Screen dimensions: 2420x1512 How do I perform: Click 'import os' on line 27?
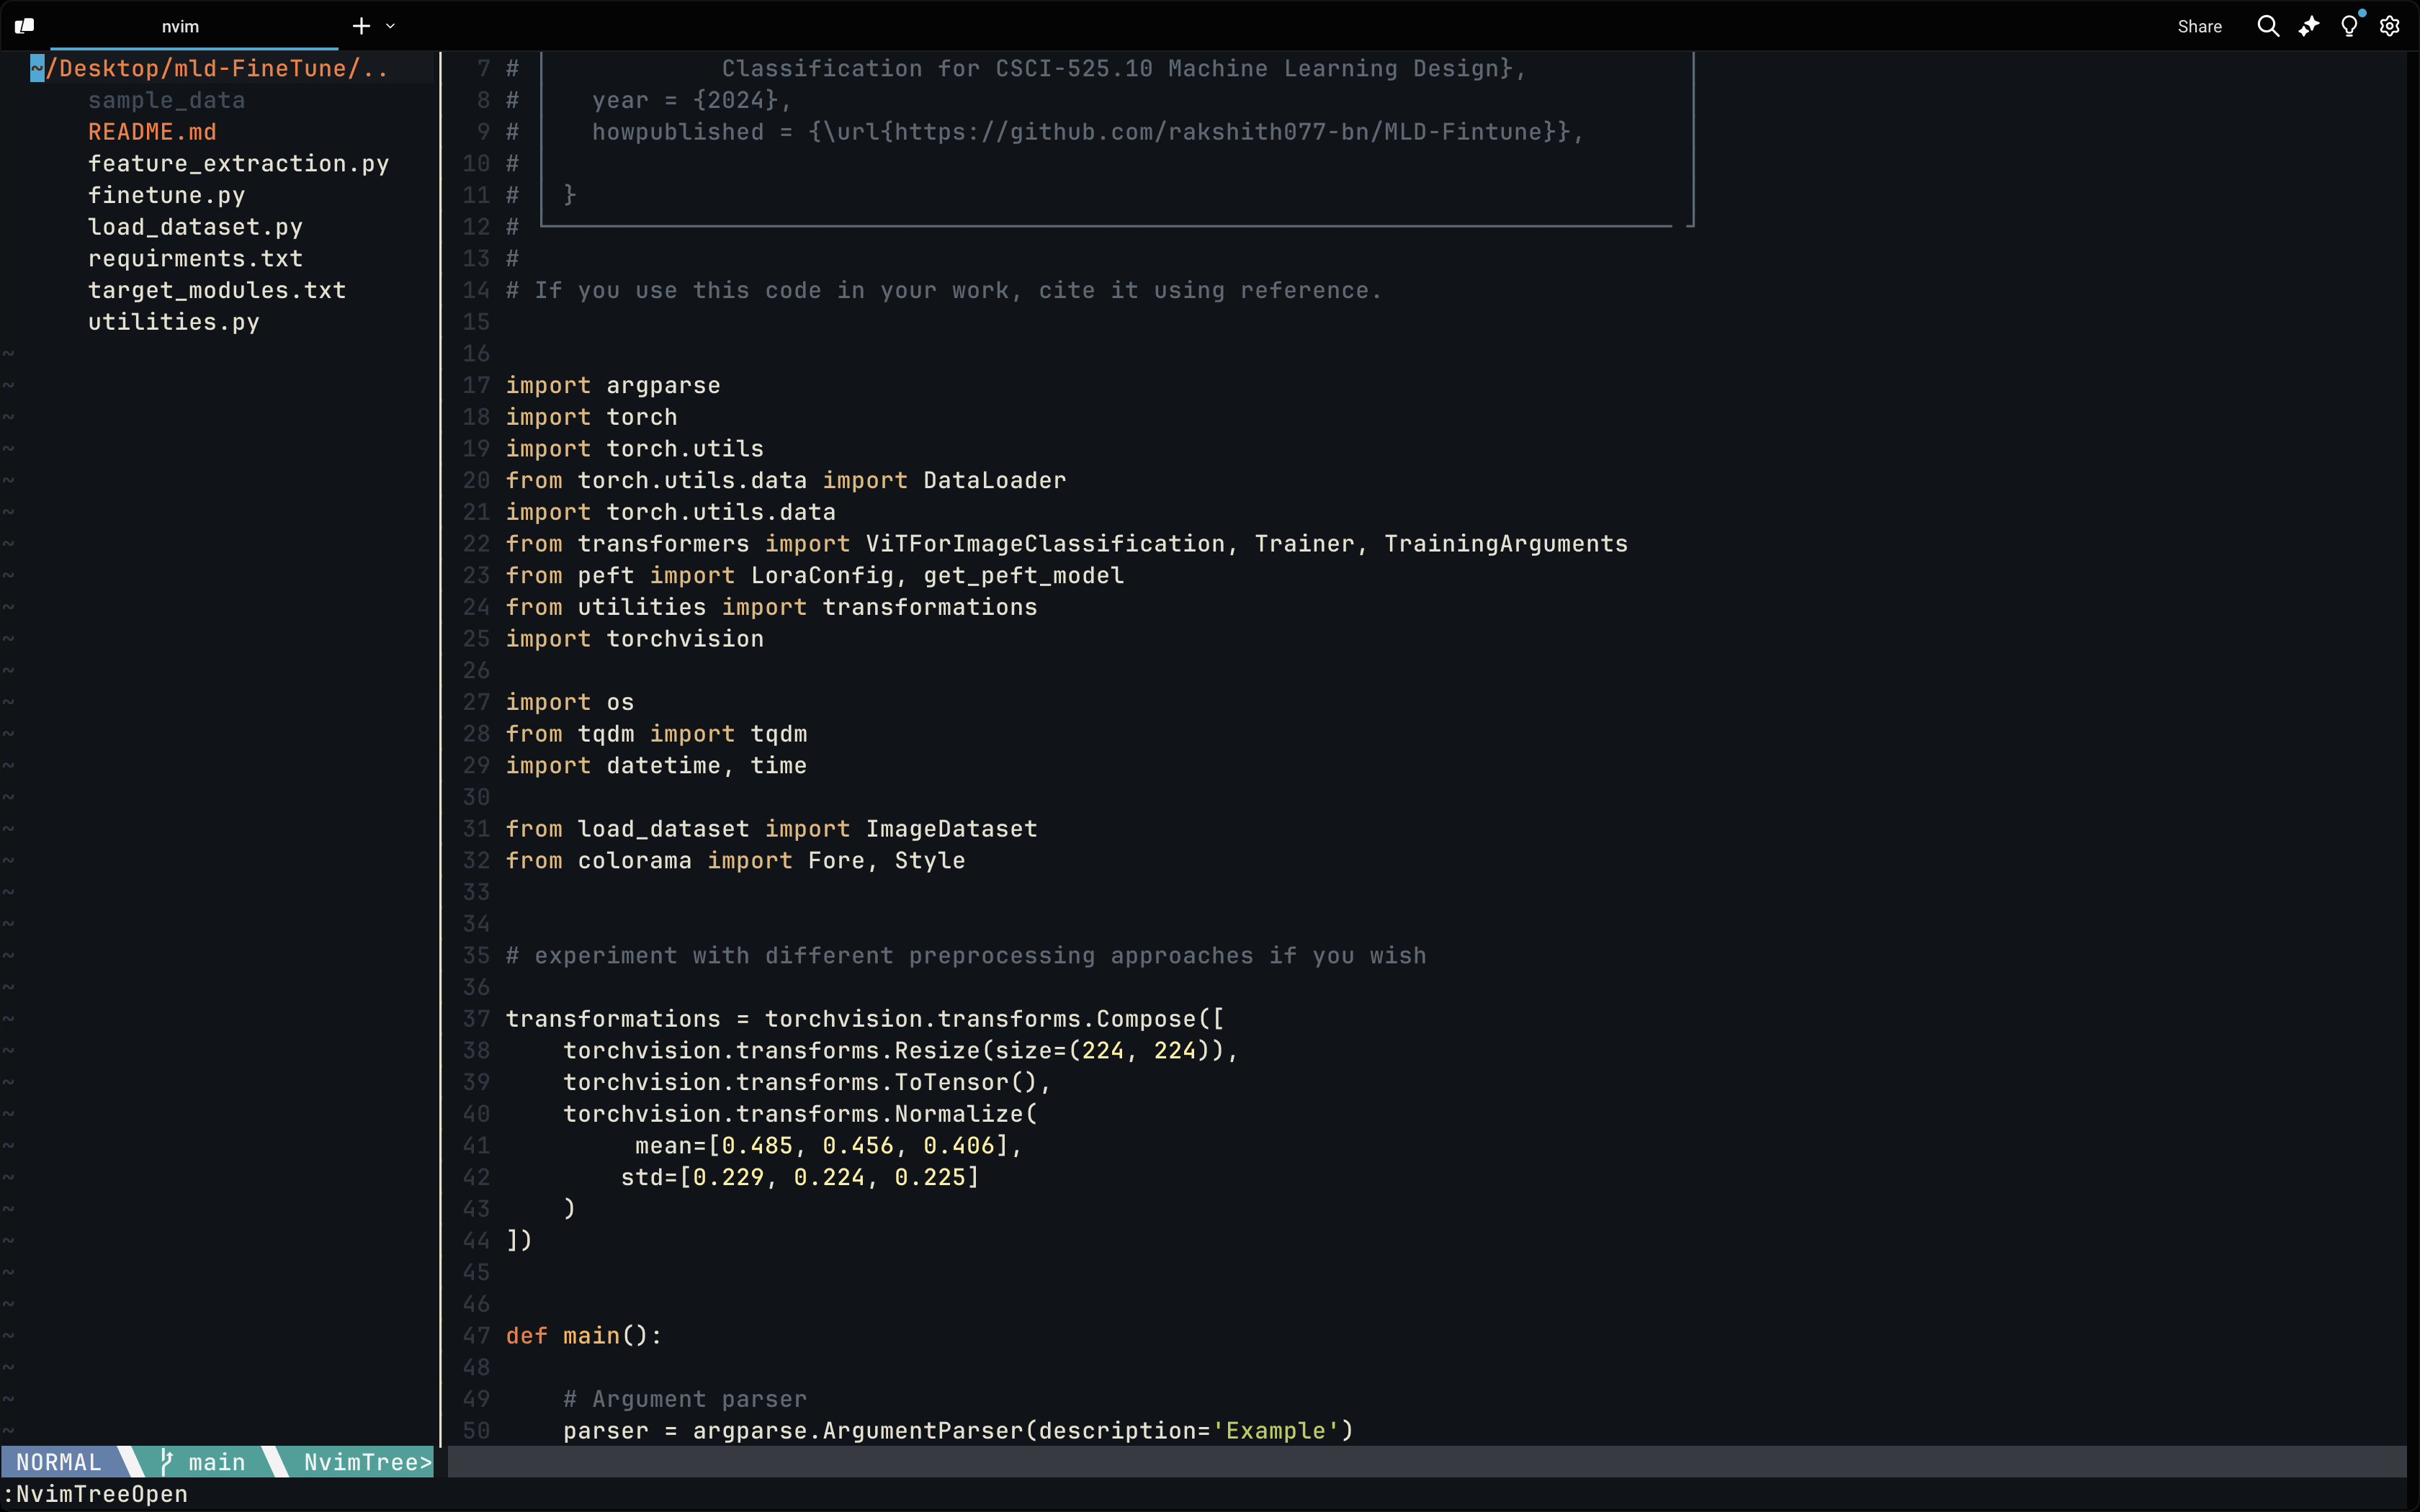coord(570,702)
